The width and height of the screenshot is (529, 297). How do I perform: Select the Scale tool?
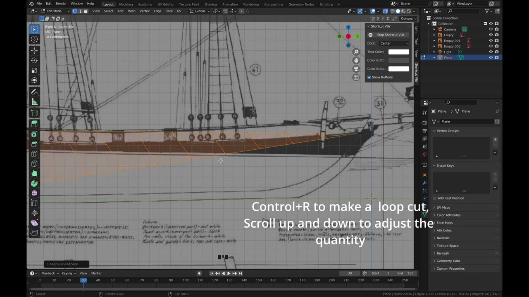(x=34, y=71)
